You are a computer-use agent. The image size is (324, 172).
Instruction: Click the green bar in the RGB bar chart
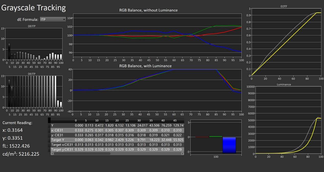click(216, 137)
